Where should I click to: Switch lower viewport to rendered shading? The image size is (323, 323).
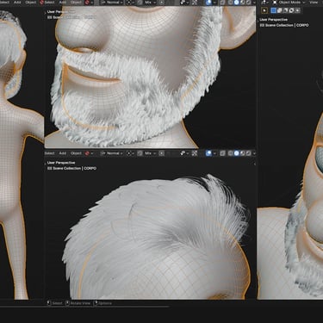coord(248,153)
